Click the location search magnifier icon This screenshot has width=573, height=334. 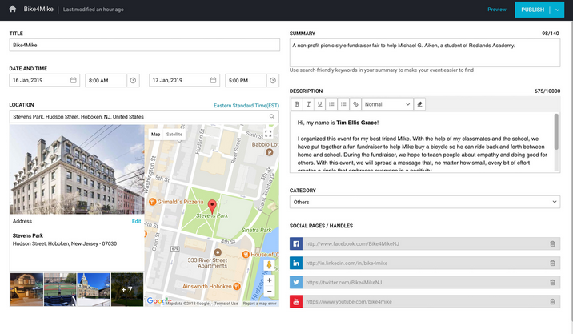point(272,117)
